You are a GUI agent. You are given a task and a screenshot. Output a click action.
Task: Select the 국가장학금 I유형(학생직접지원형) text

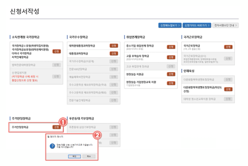point(30,46)
